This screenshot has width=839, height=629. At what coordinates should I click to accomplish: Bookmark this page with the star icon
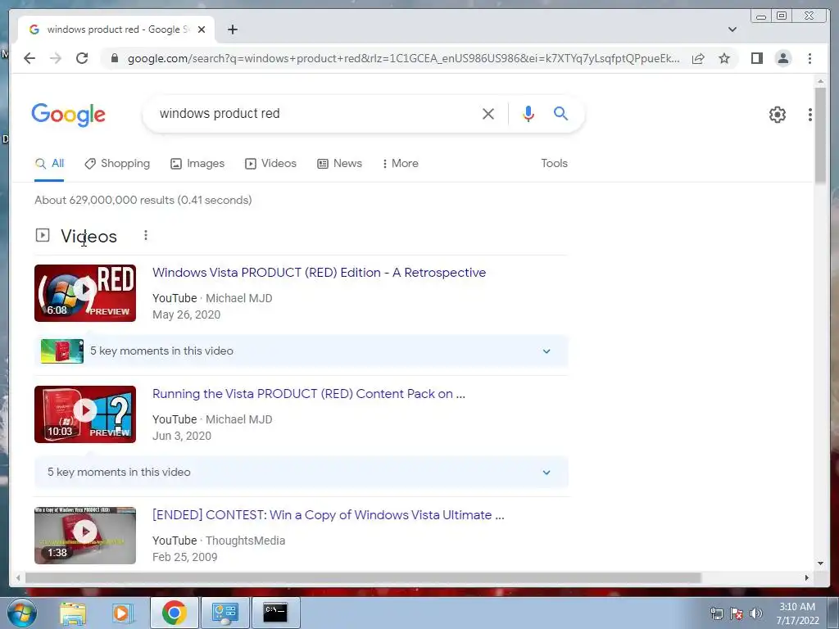[x=724, y=58]
